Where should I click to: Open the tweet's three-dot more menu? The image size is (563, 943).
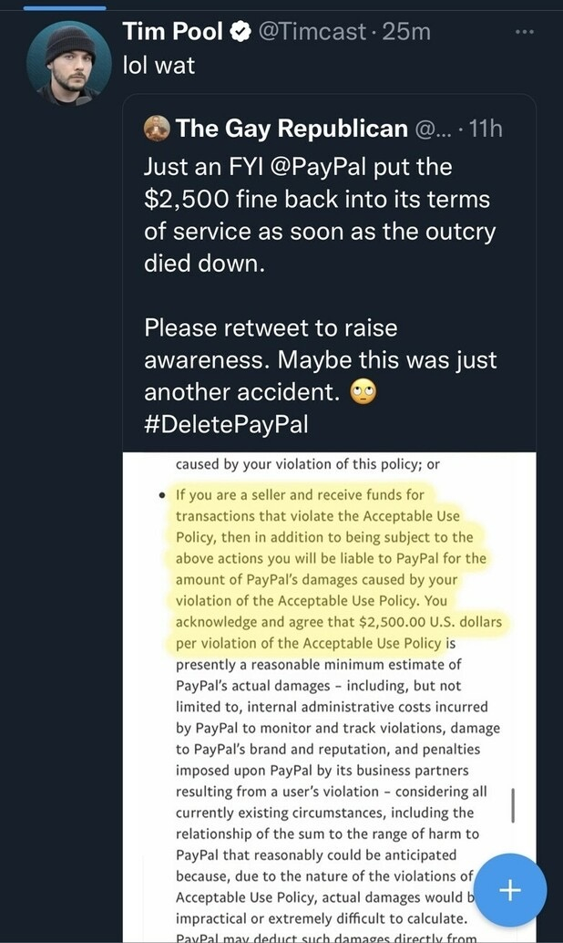pyautogui.click(x=526, y=31)
